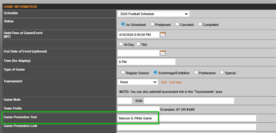This screenshot has width=276, height=133.
Task: Click the Game Promotion Text label
Action: [x=21, y=117]
